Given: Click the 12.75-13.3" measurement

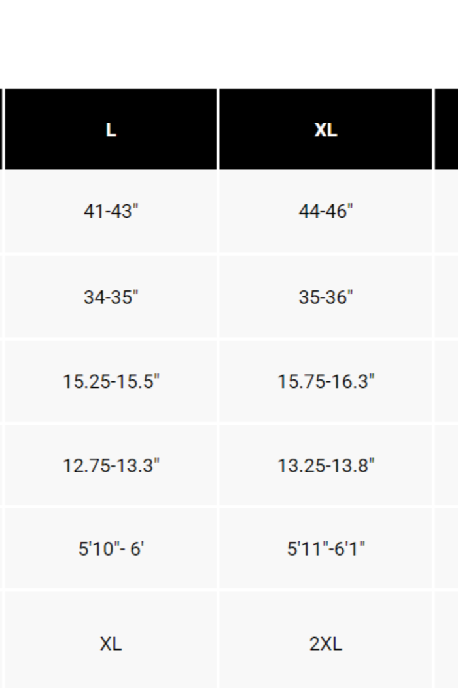Looking at the screenshot, I should point(111,465).
